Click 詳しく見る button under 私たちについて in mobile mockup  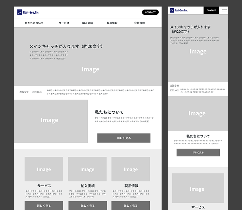point(198,153)
